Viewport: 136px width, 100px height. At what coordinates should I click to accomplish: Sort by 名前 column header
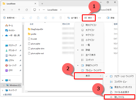(32, 24)
